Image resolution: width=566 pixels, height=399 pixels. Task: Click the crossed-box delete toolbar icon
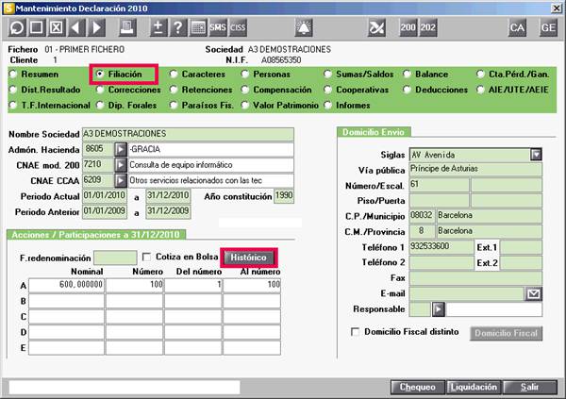click(x=57, y=27)
